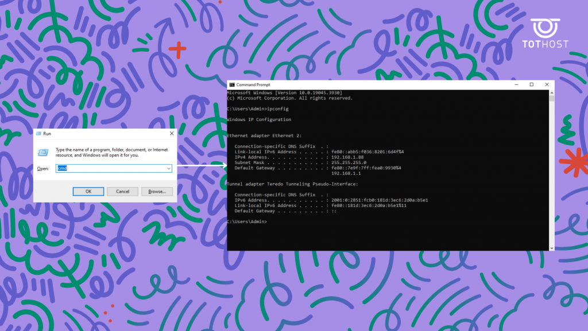Click OK to launch cmd
588x331 pixels.
point(88,191)
